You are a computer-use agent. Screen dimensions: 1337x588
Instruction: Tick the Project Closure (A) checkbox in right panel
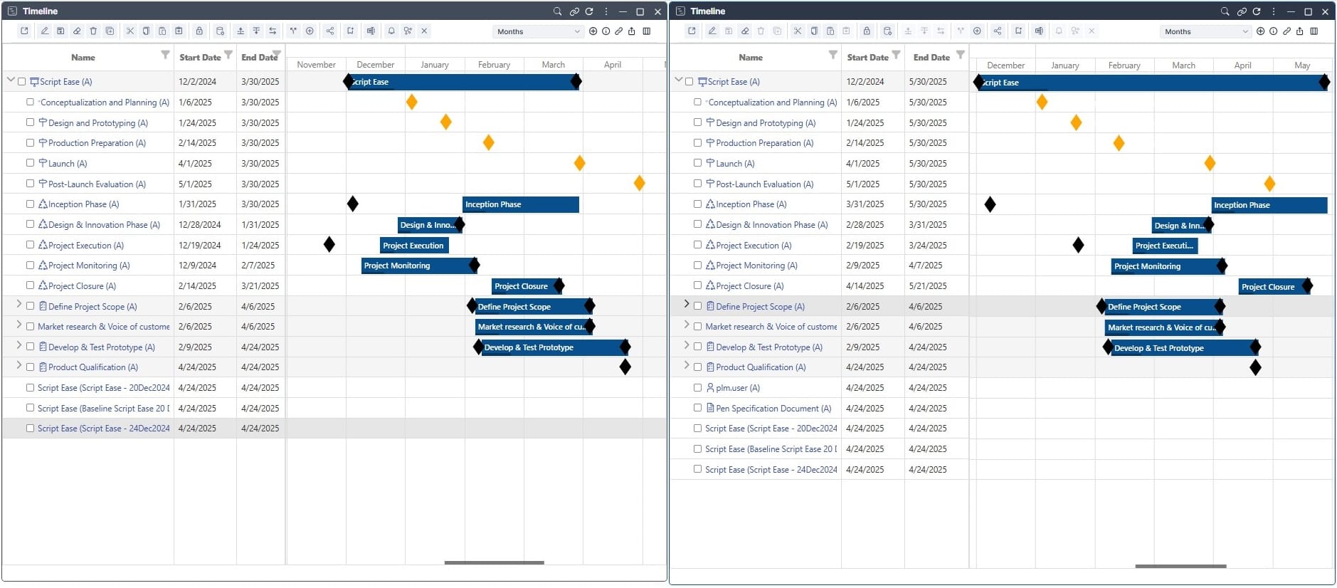click(x=697, y=285)
